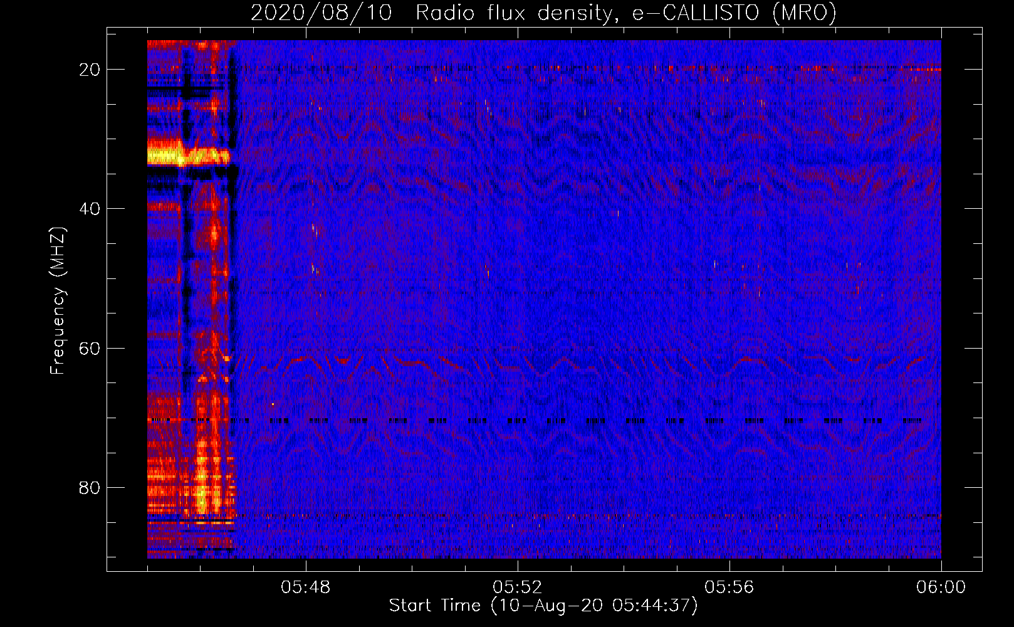Click the frequency tick label "40"

pyautogui.click(x=90, y=209)
